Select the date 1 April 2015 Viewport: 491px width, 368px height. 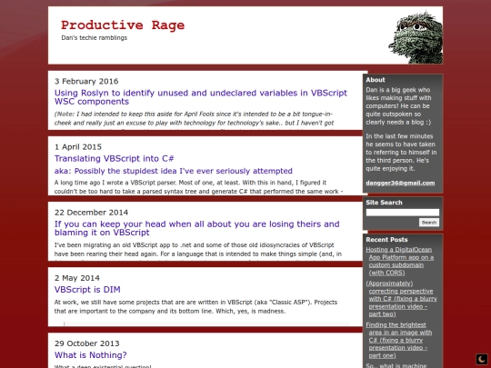[x=78, y=147]
